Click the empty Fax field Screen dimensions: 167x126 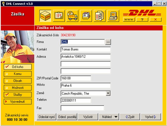(x=82, y=108)
